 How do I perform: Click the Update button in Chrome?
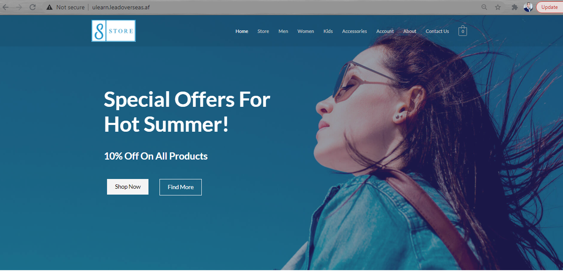(x=549, y=7)
